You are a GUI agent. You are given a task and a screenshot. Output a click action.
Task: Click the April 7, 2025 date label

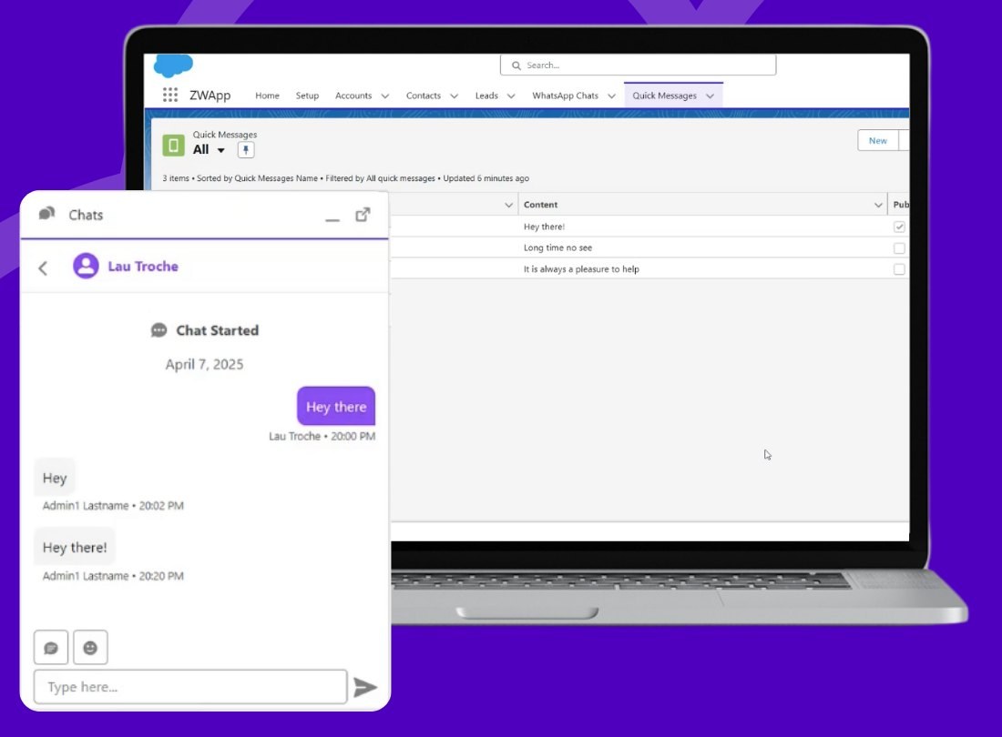click(204, 364)
